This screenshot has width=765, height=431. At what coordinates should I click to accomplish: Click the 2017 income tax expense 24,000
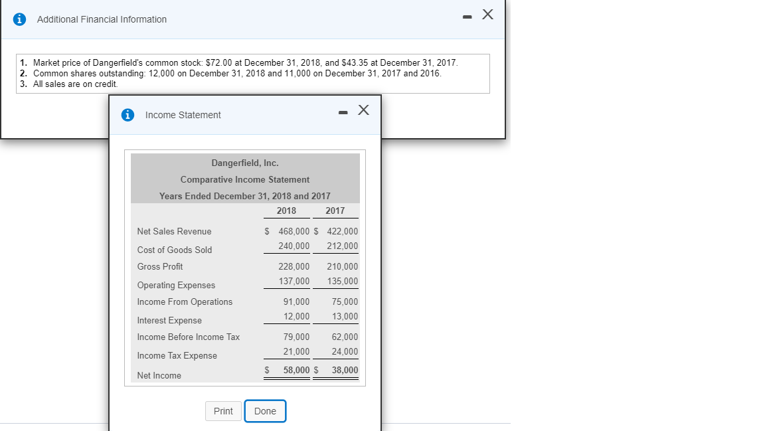tap(345, 351)
